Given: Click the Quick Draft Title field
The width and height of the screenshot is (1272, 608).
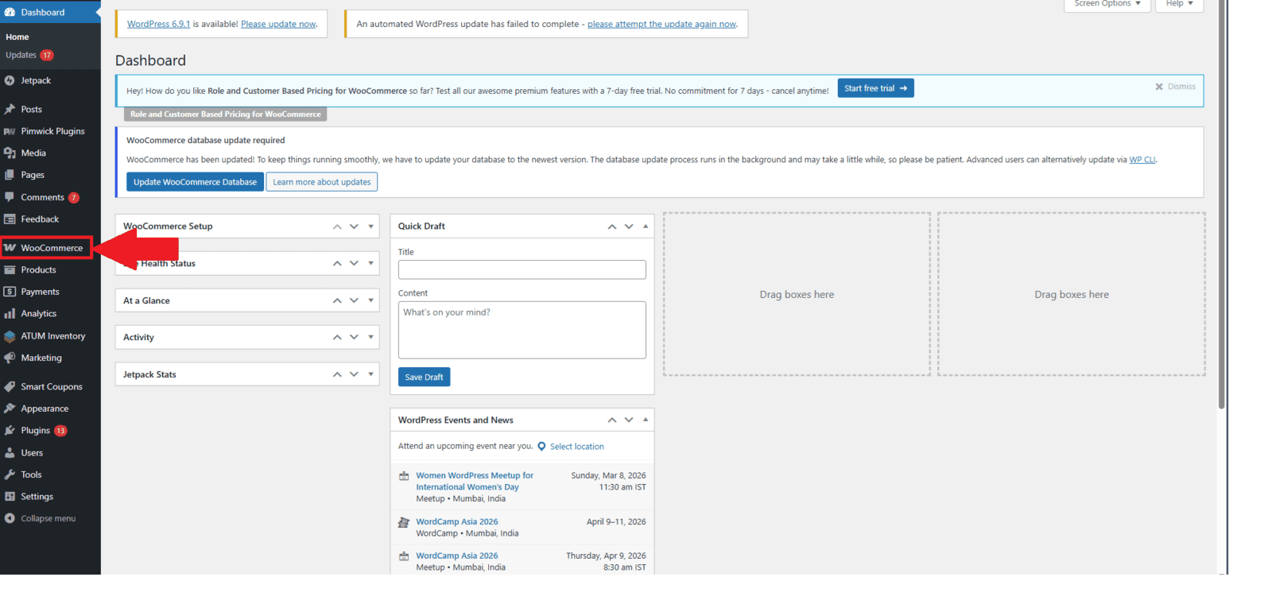Looking at the screenshot, I should tap(522, 270).
